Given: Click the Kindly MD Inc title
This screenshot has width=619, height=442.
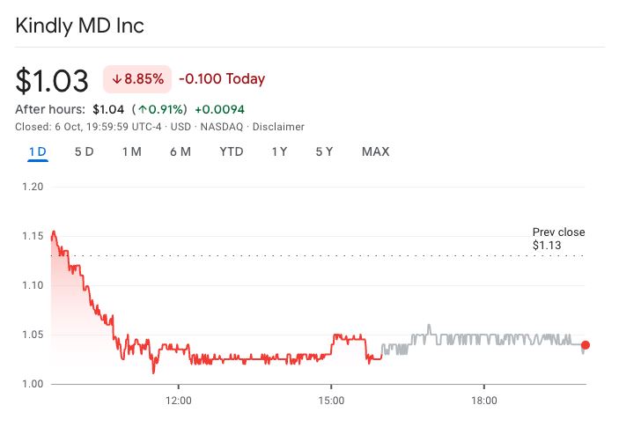Looking at the screenshot, I should [80, 26].
